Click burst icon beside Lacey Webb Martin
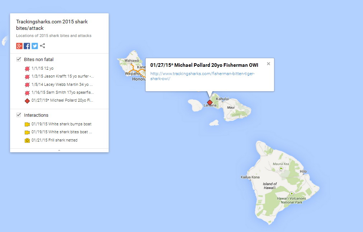The width and height of the screenshot is (363, 232). [27, 85]
